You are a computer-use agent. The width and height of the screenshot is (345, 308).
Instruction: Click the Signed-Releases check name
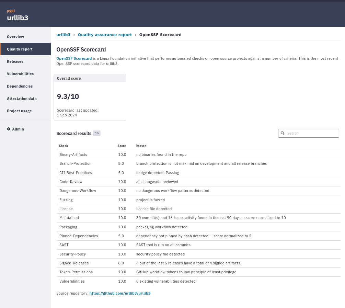tap(74, 263)
